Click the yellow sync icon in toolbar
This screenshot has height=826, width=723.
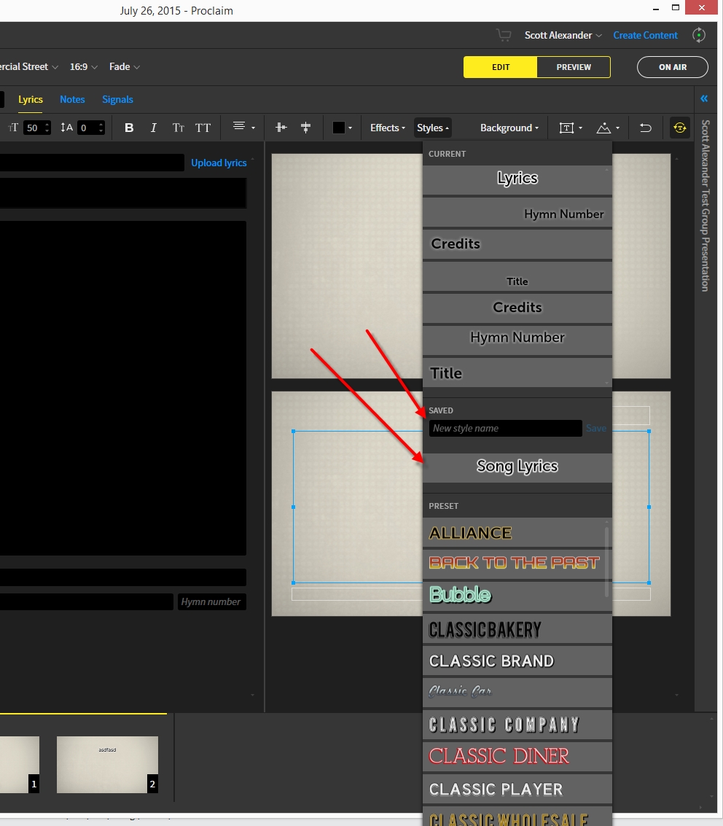point(679,128)
